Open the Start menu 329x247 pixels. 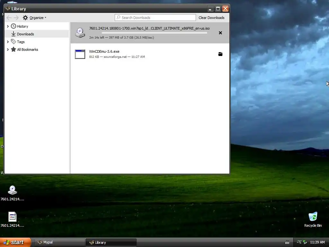click(x=15, y=242)
